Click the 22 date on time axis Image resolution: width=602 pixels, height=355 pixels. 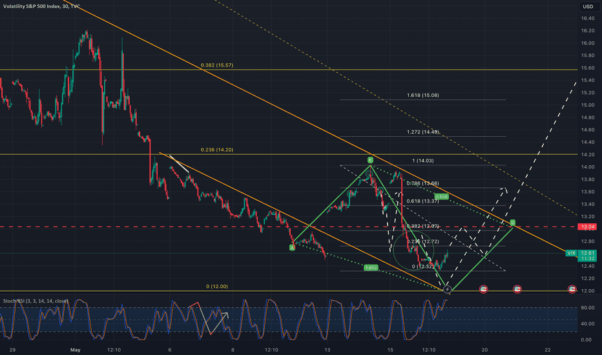click(548, 350)
